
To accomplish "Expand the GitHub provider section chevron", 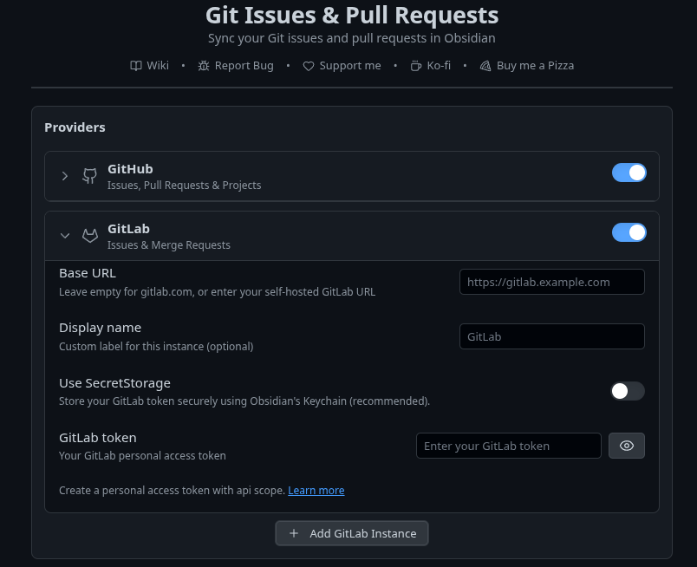I will 65,176.
